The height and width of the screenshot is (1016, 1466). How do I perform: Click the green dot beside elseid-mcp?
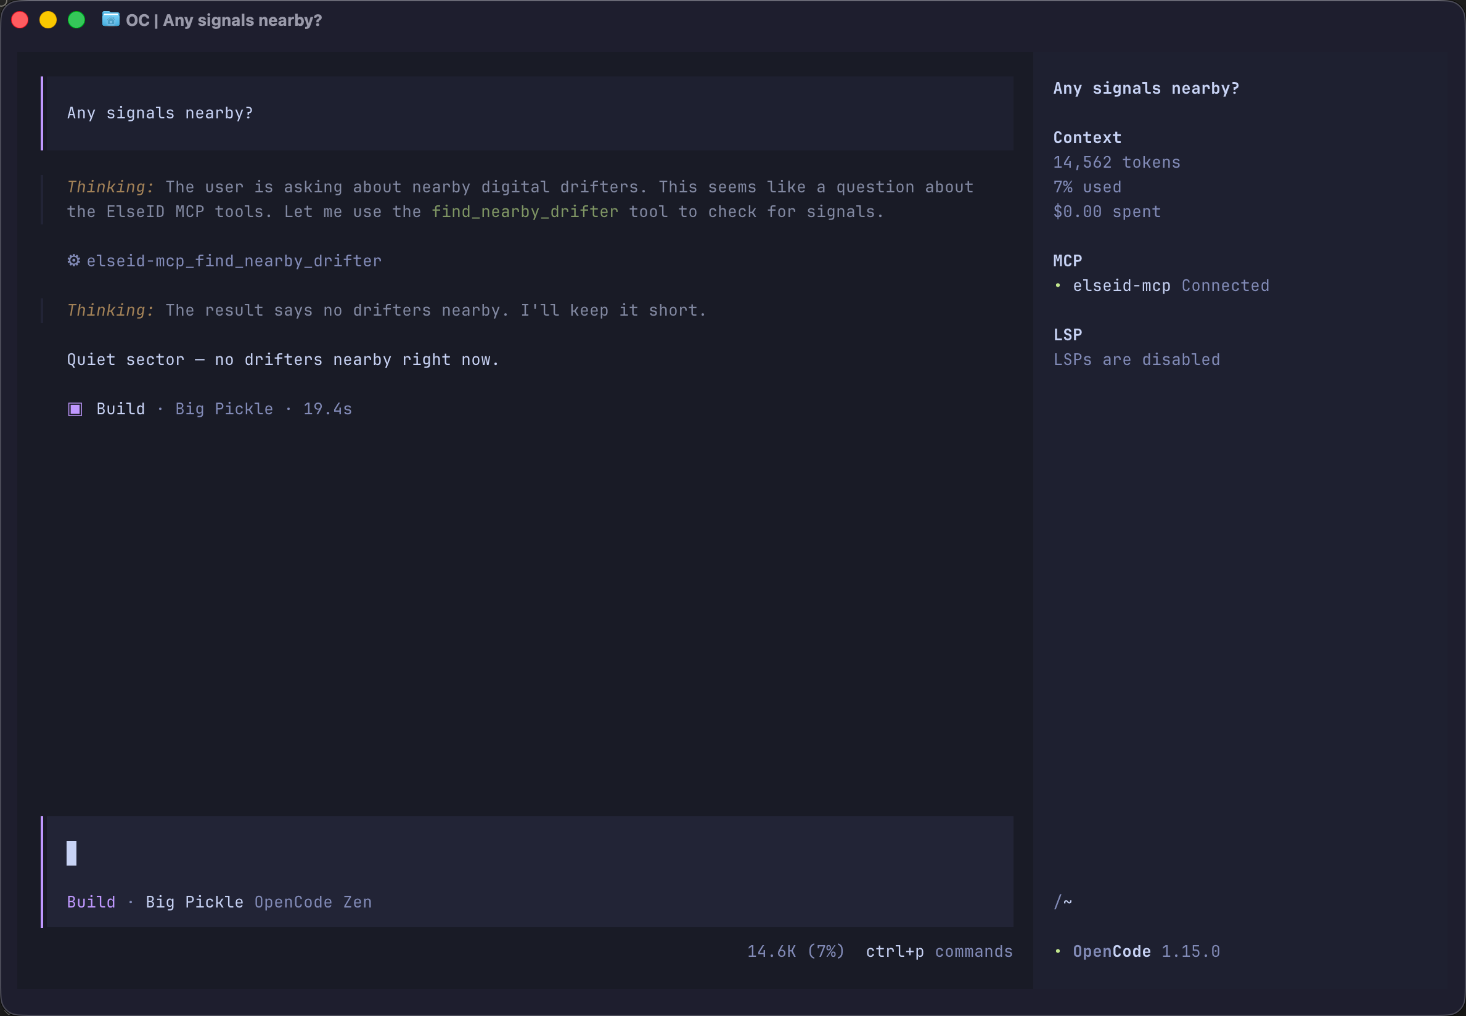1058,286
